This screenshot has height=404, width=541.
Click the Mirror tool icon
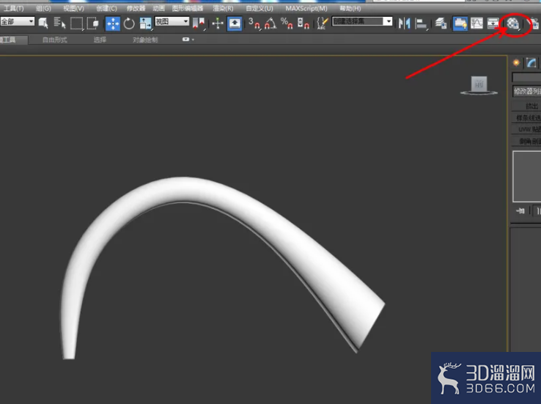404,23
